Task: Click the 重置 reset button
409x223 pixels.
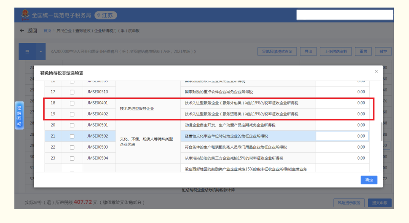Action: tap(363, 51)
